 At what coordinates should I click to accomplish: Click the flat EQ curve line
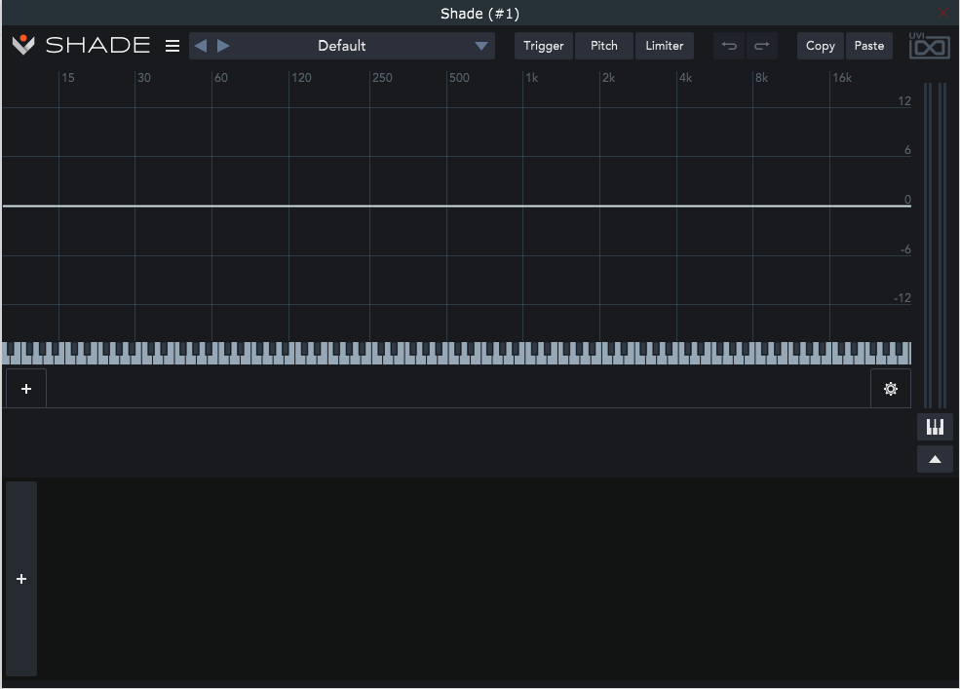pyautogui.click(x=457, y=206)
